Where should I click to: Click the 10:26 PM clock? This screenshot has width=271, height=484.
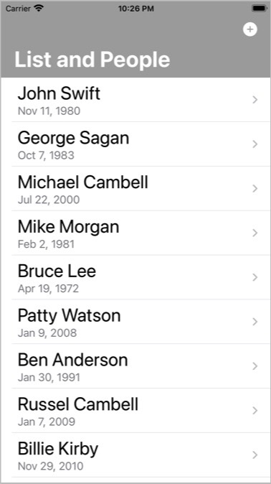click(136, 9)
